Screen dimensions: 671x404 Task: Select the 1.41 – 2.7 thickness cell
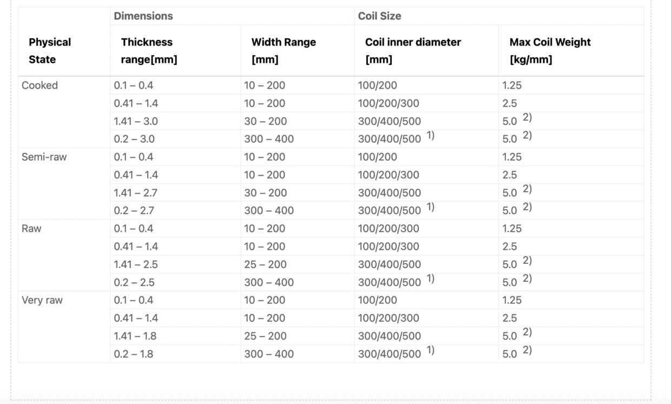pyautogui.click(x=136, y=193)
